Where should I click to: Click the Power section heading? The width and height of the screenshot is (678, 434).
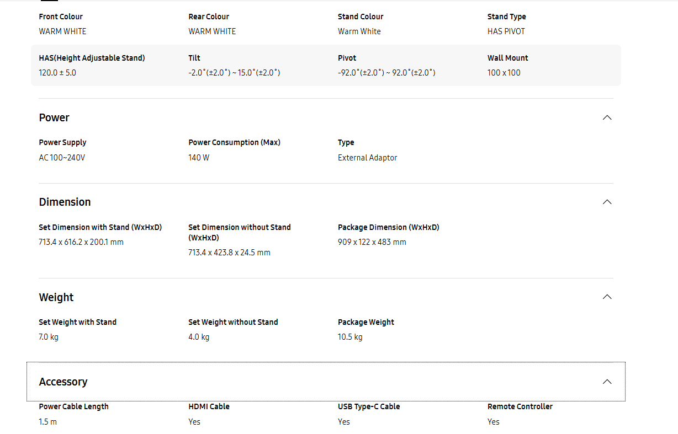pos(54,117)
